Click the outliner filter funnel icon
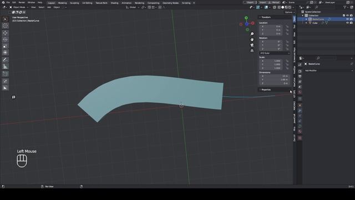This screenshot has width=355, height=200. (345, 7)
